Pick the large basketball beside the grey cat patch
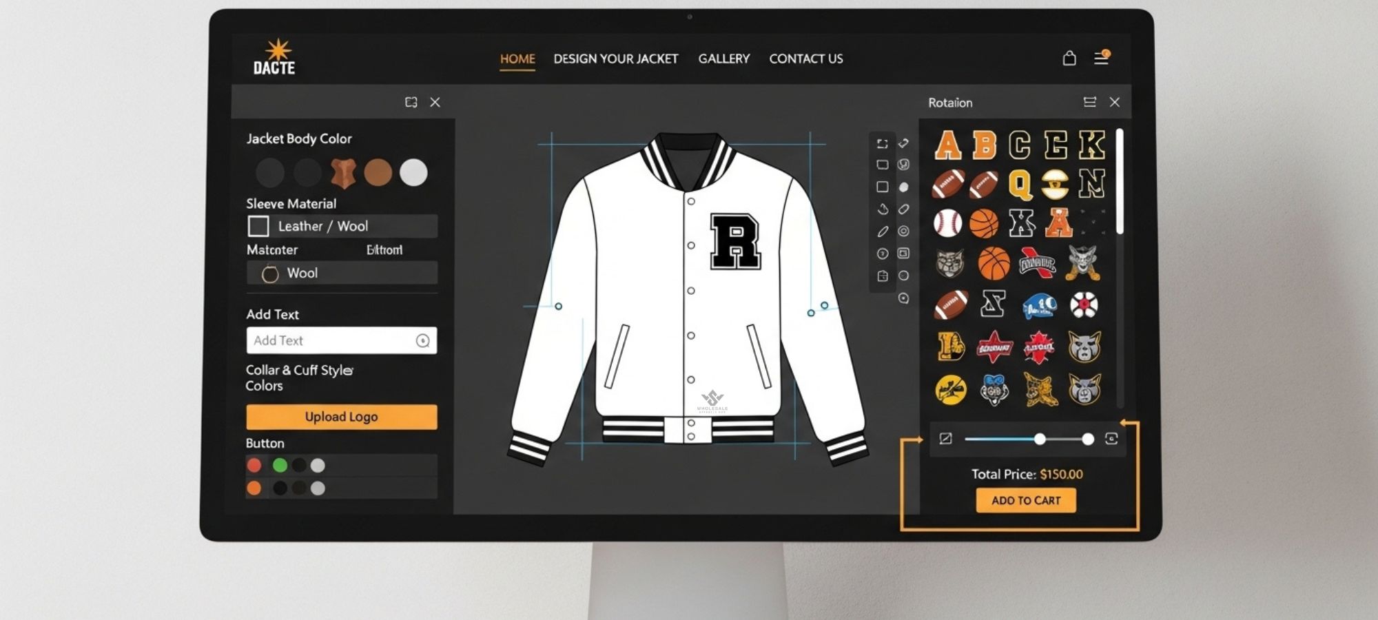1378x620 pixels. coord(994,263)
